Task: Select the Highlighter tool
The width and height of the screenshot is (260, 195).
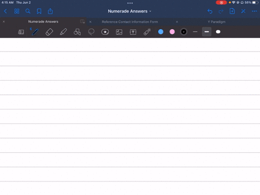Action: [63, 32]
